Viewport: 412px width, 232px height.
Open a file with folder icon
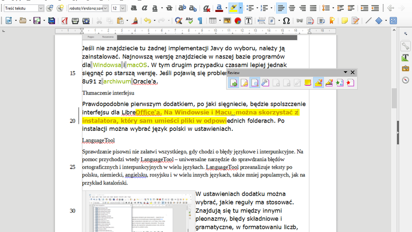point(23,20)
